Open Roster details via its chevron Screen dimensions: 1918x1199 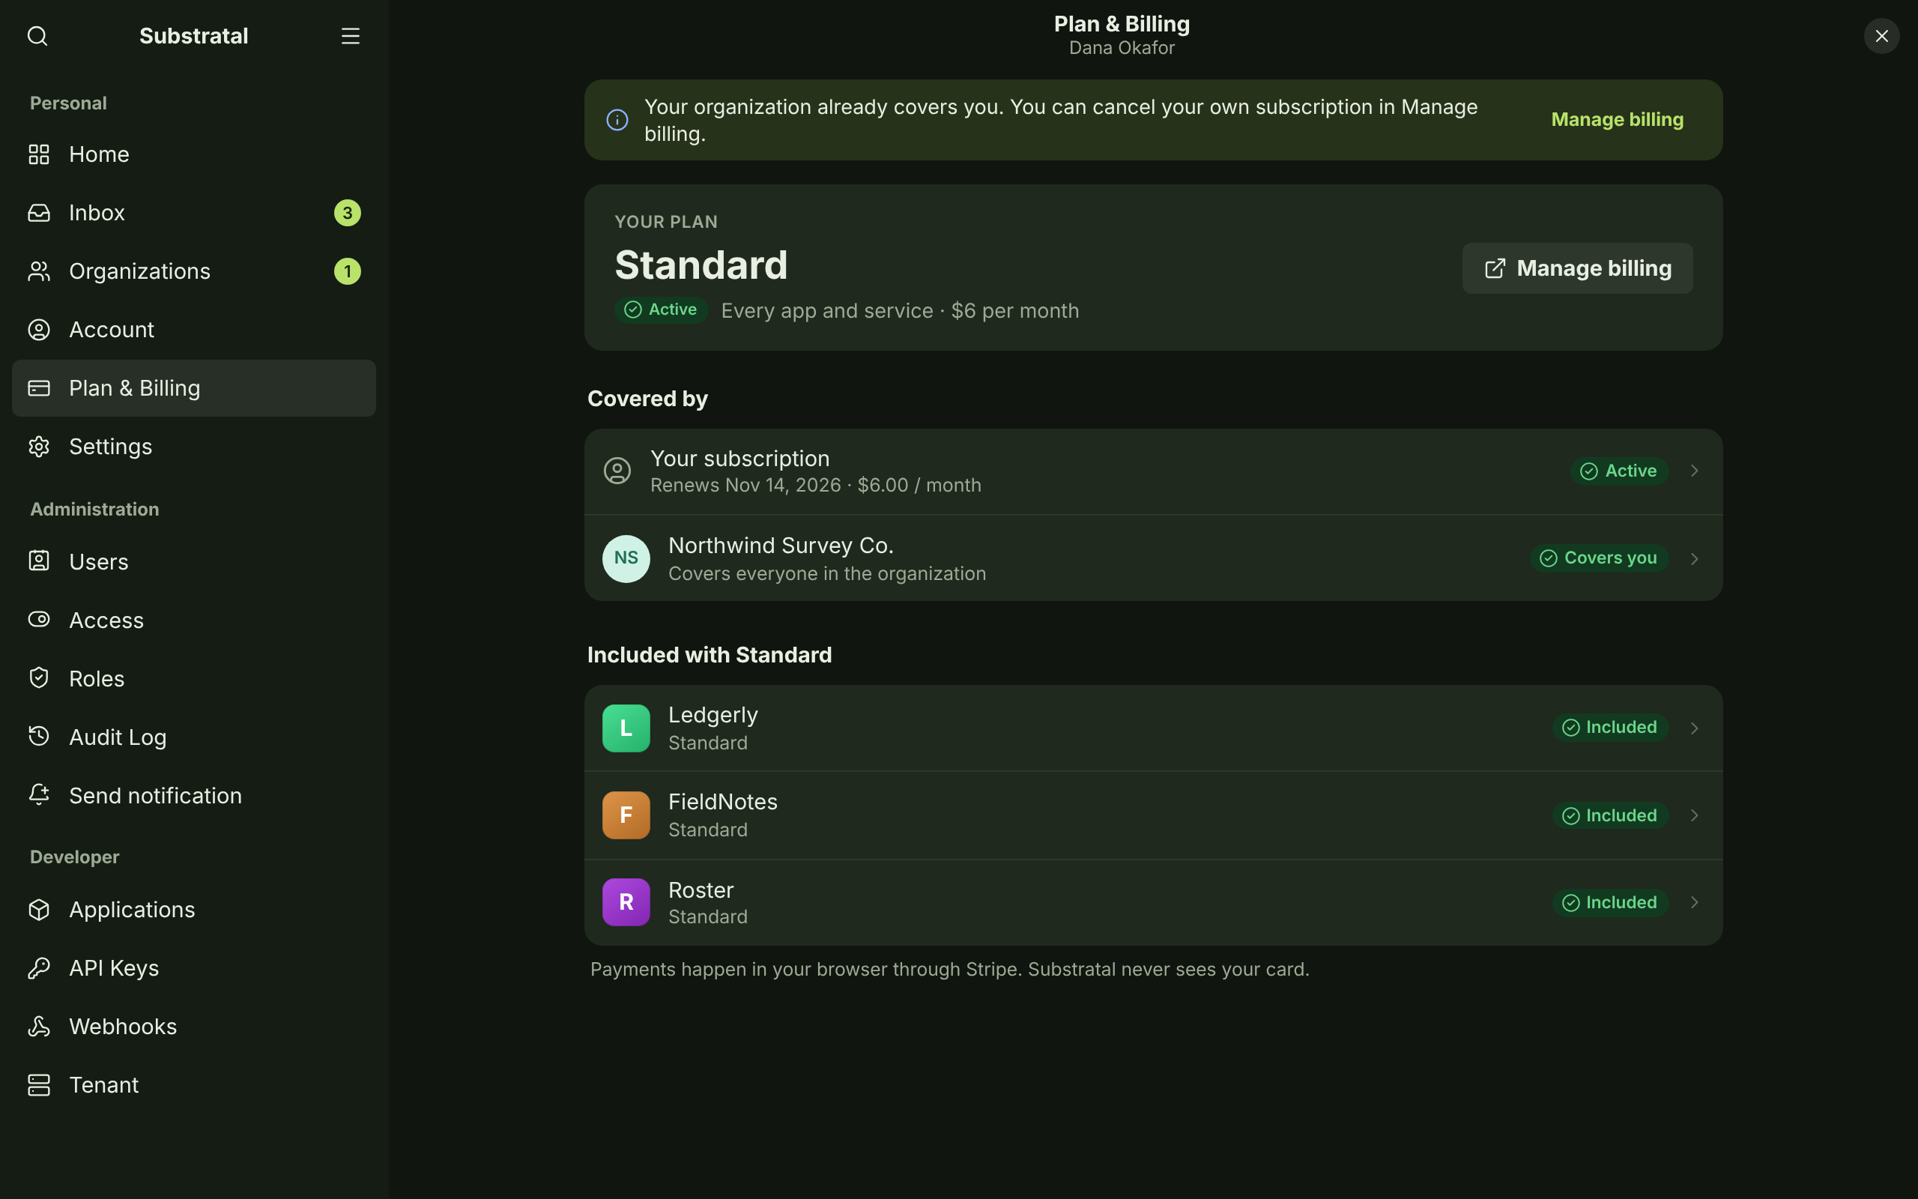(1695, 902)
